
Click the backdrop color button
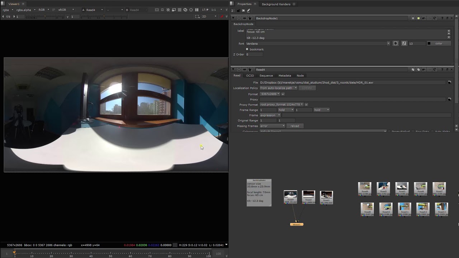[439, 43]
